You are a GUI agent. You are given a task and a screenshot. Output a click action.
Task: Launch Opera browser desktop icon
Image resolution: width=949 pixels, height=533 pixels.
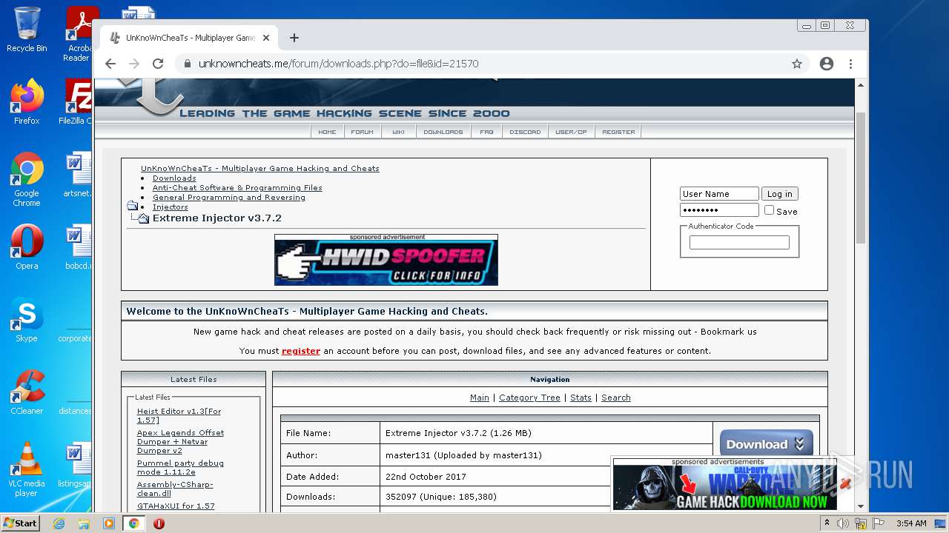[x=27, y=247]
